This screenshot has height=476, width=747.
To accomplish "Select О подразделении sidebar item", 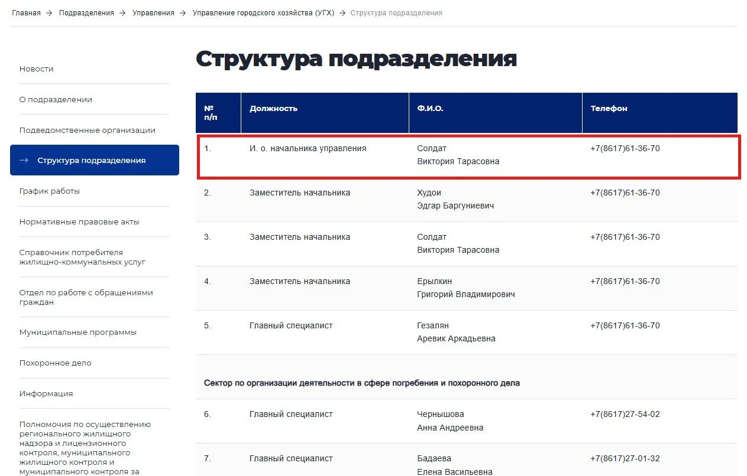I will pos(56,100).
